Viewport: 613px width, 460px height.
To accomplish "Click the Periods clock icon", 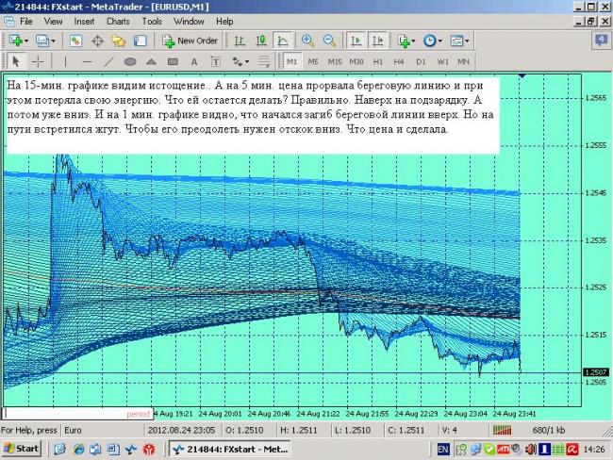I will click(x=430, y=41).
